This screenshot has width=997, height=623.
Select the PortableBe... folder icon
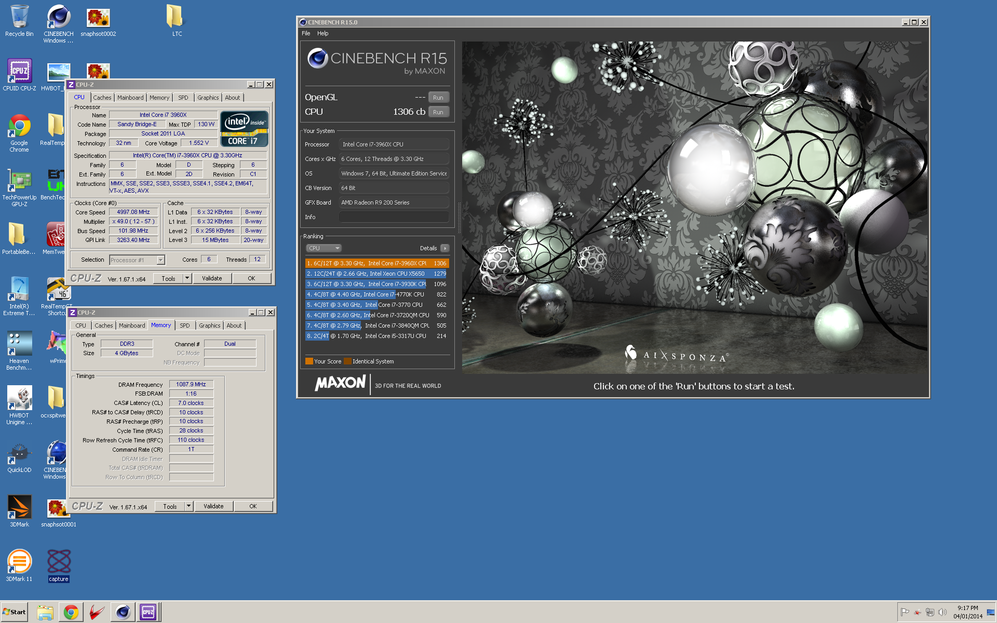19,239
